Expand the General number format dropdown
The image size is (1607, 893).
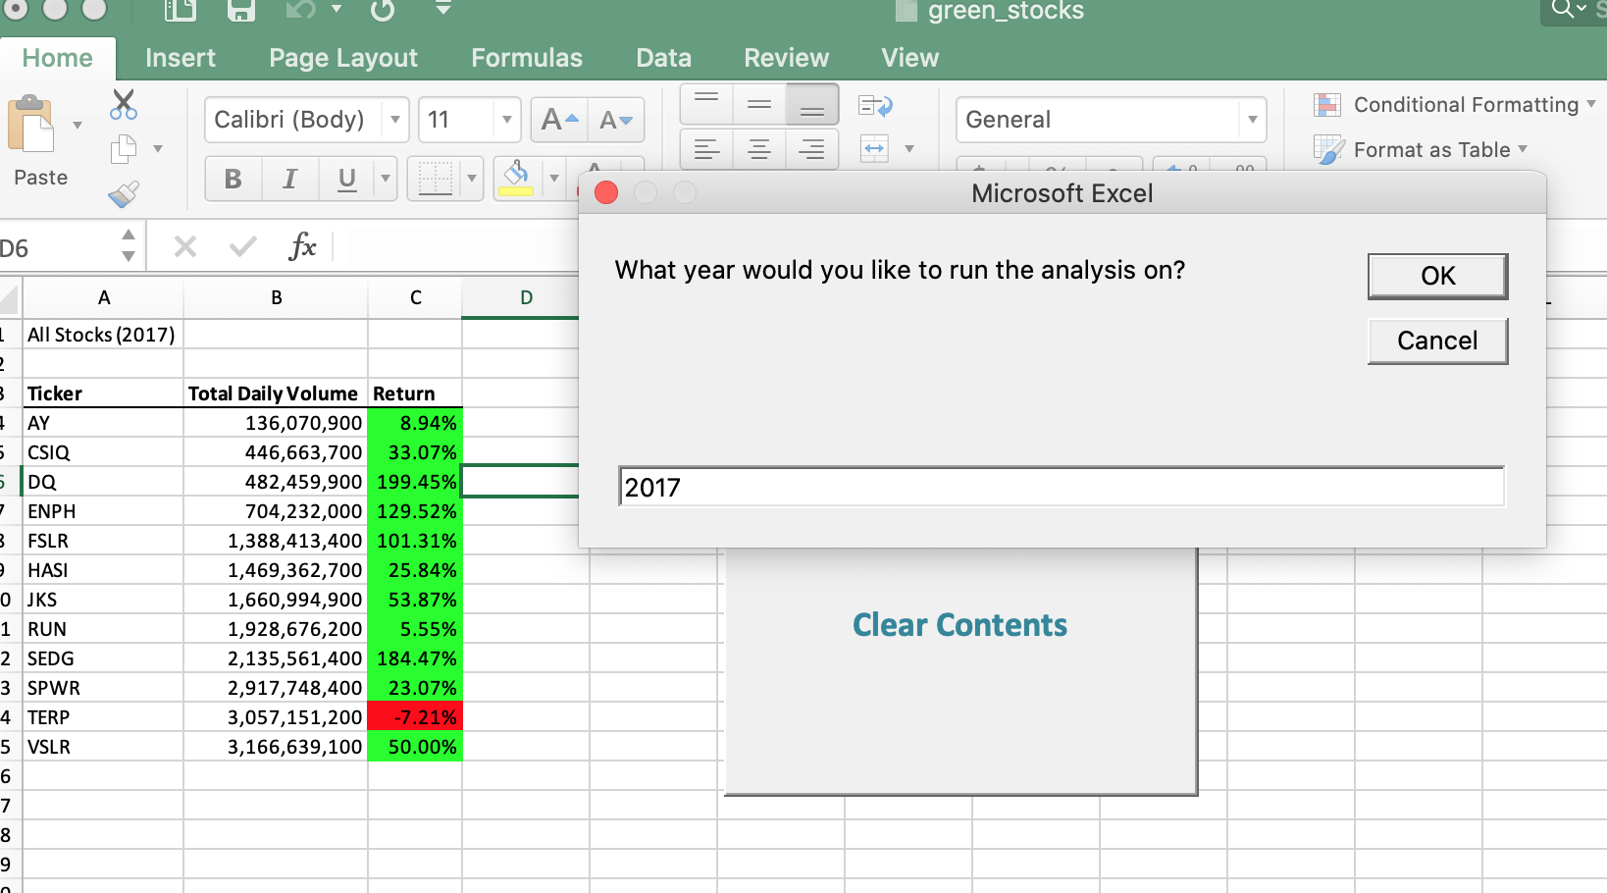click(1252, 120)
